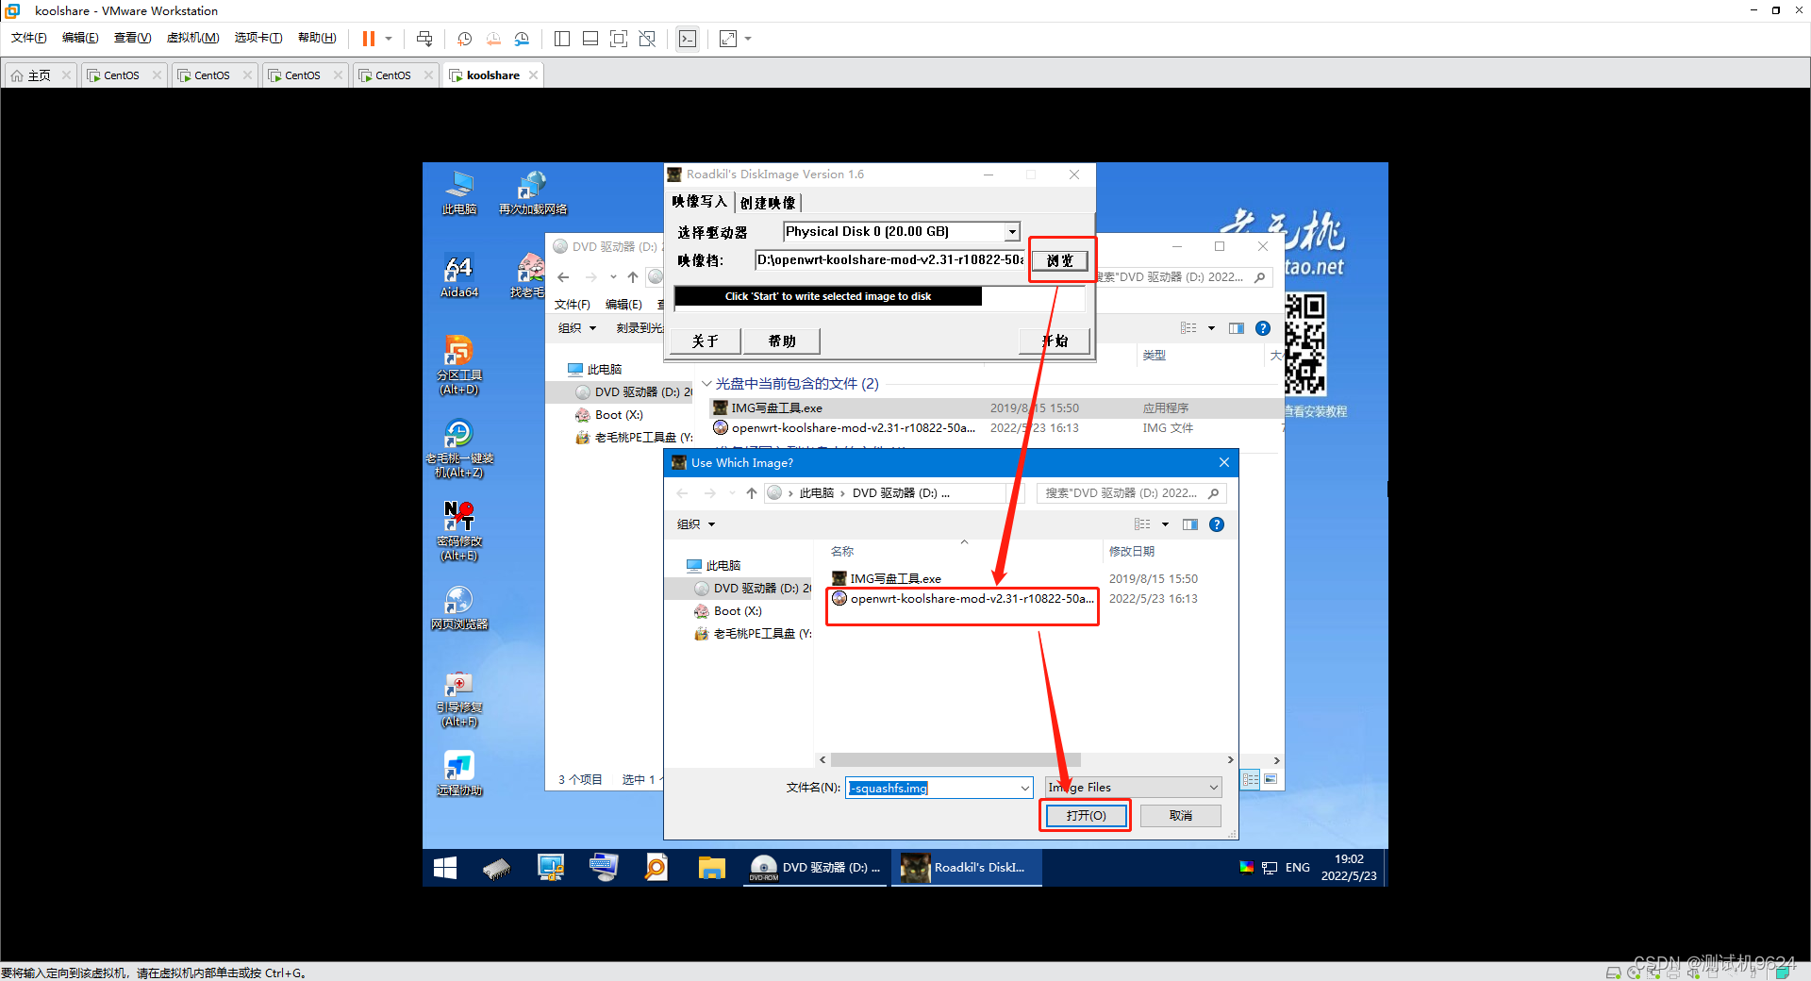Toggle the VMware library sidebar icon

click(562, 39)
